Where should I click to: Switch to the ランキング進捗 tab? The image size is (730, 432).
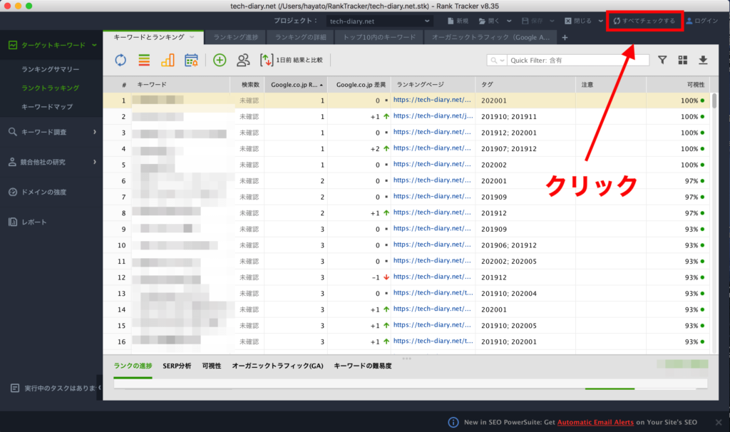235,37
